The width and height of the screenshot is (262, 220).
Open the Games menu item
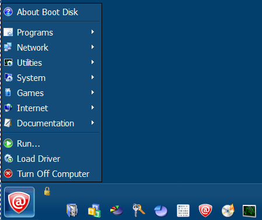(x=51, y=93)
